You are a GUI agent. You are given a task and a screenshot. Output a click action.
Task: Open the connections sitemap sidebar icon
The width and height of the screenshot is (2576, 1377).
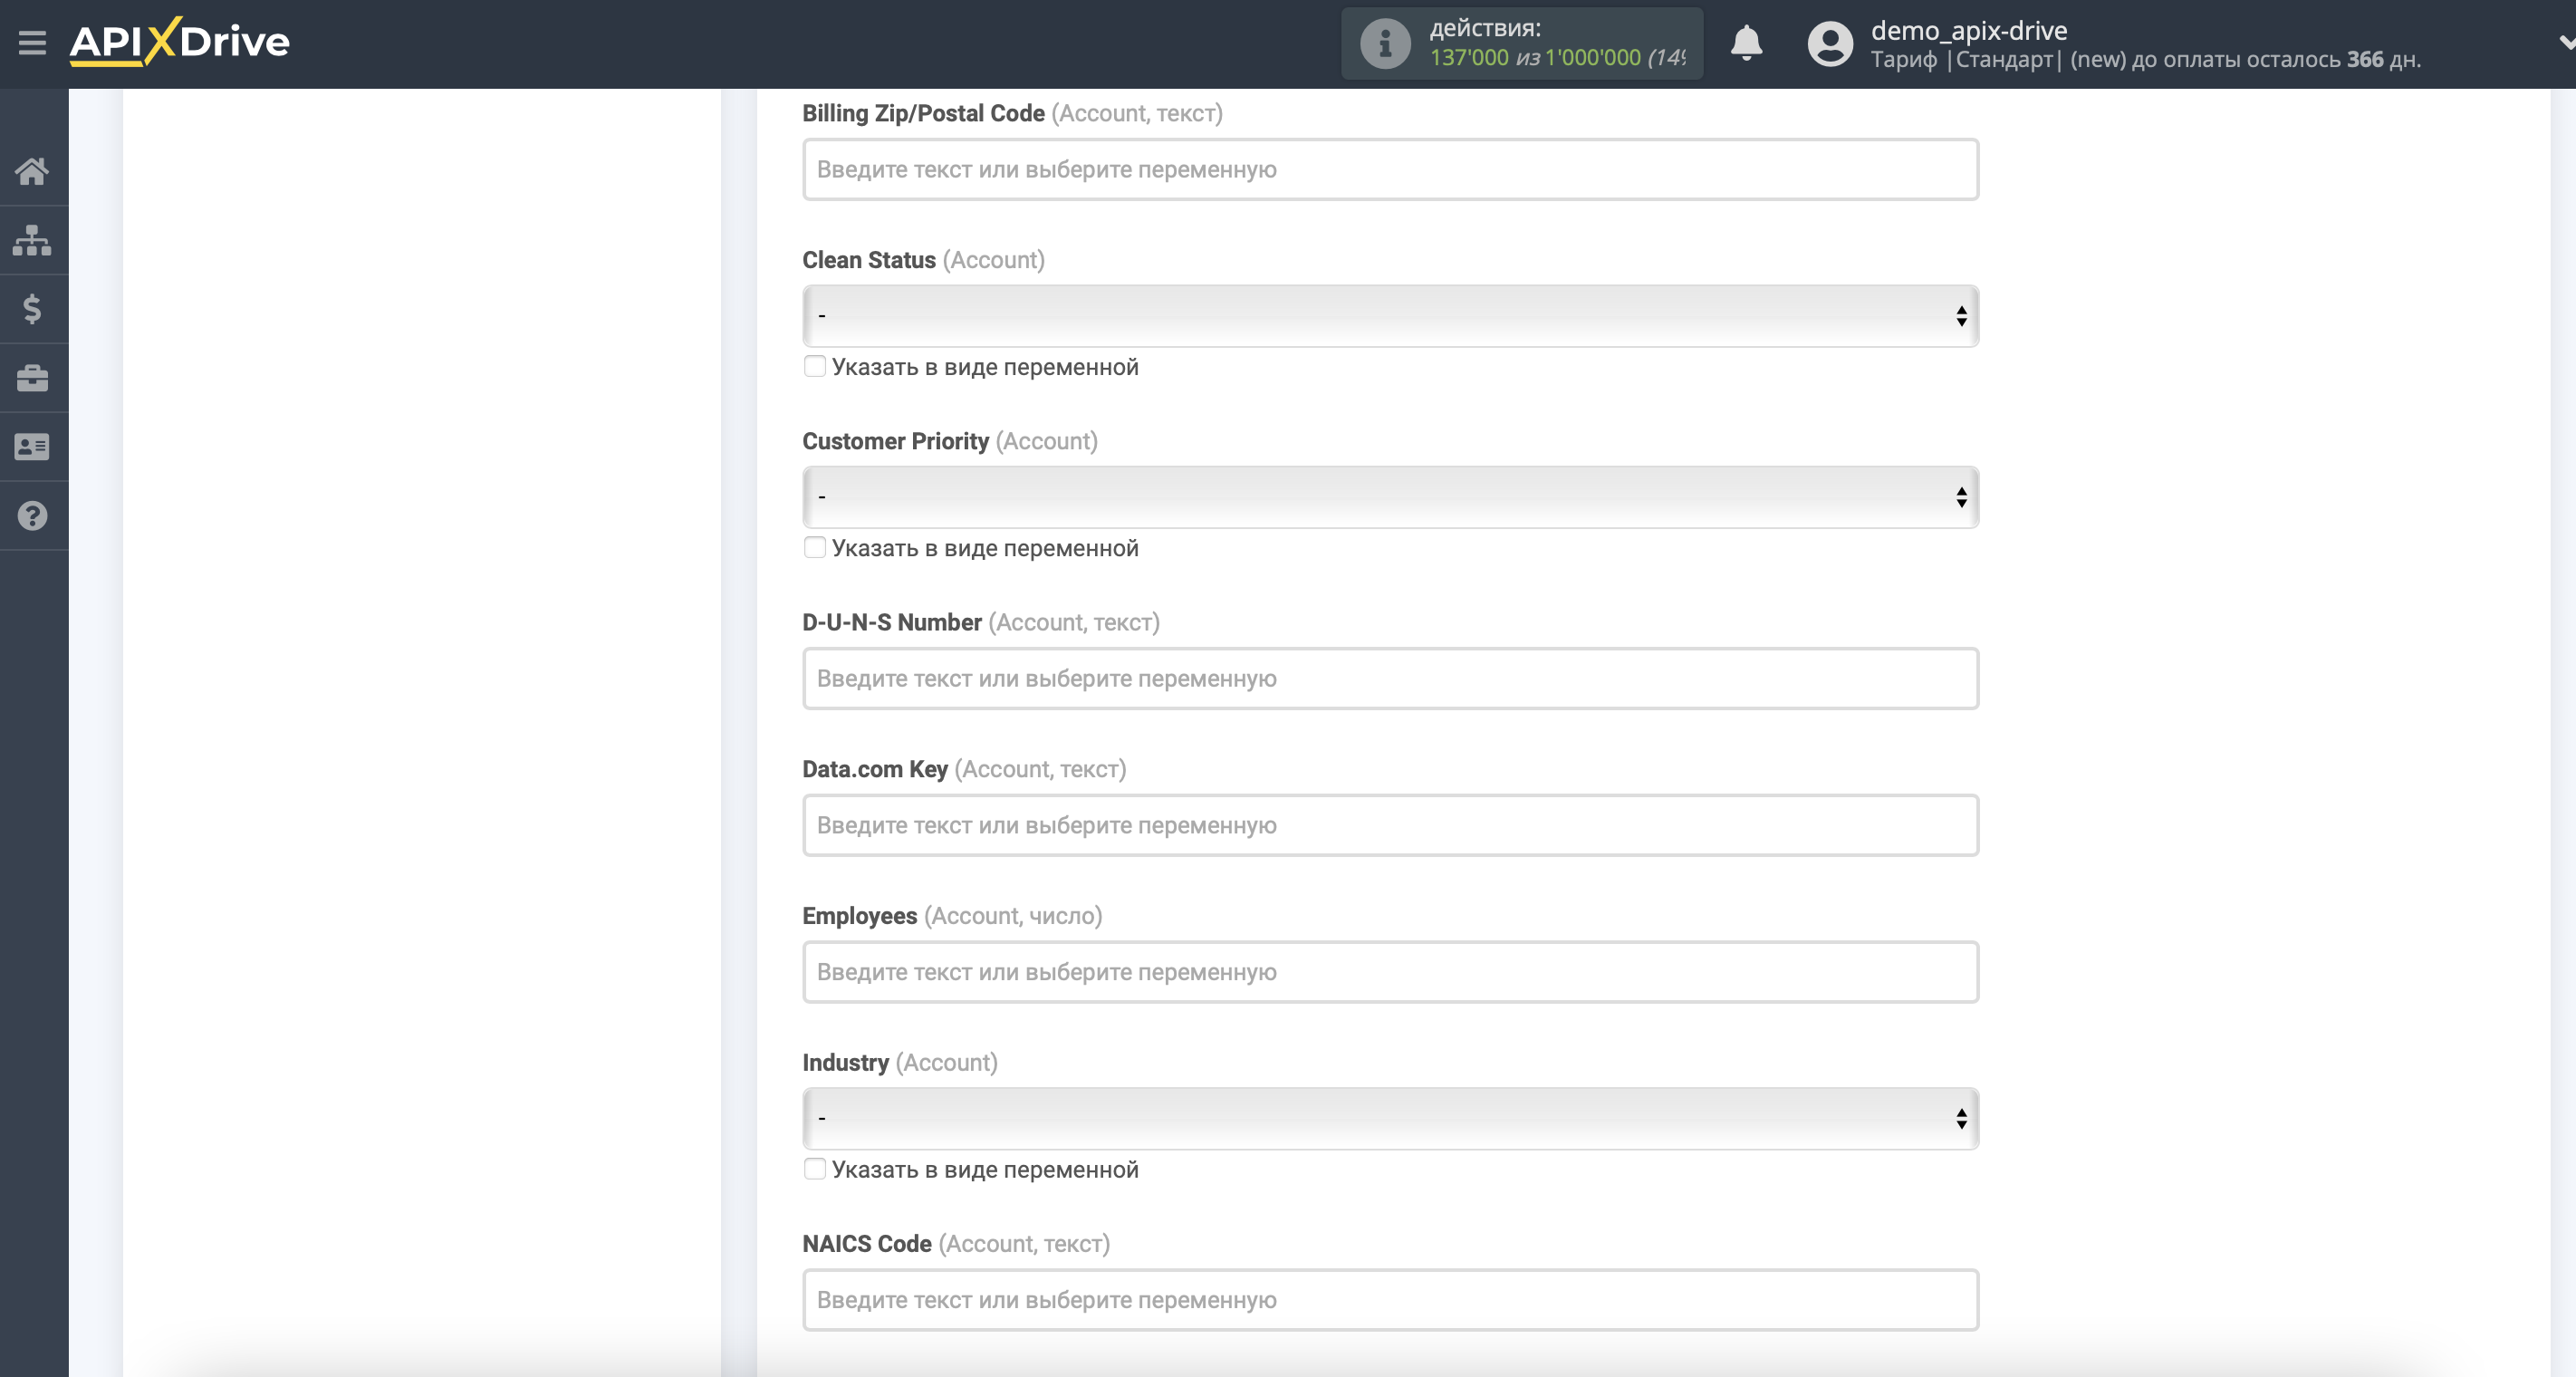pos(32,240)
